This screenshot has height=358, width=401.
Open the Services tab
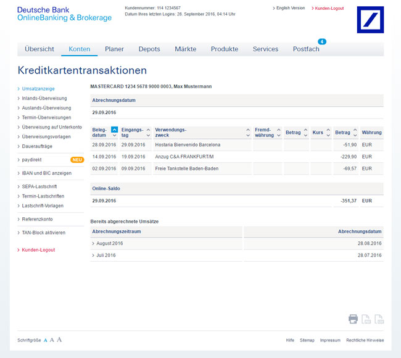tap(265, 49)
